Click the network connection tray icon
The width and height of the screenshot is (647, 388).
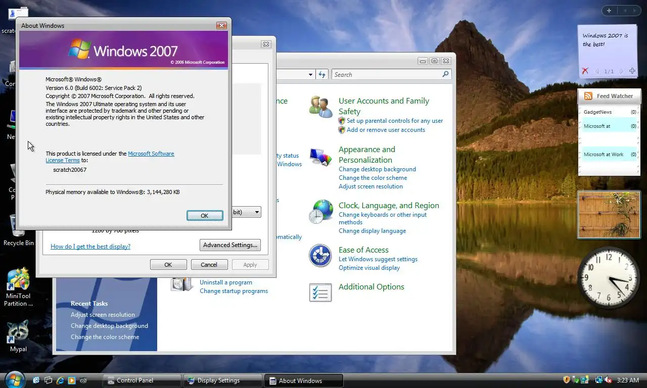pyautogui.click(x=599, y=380)
